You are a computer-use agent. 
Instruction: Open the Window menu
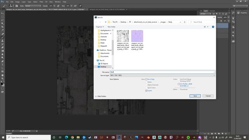[58, 2]
